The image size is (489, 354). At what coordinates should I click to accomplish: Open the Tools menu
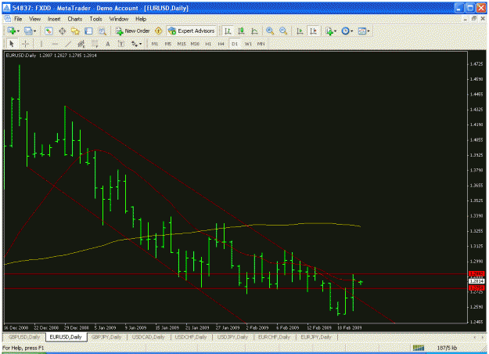coord(95,19)
